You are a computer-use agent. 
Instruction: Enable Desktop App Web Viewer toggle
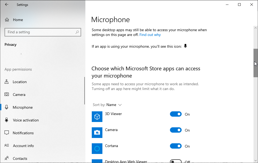click(x=176, y=161)
